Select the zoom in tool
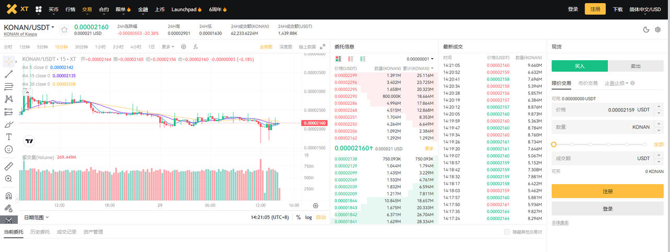This screenshot has height=252, width=670. [8, 179]
